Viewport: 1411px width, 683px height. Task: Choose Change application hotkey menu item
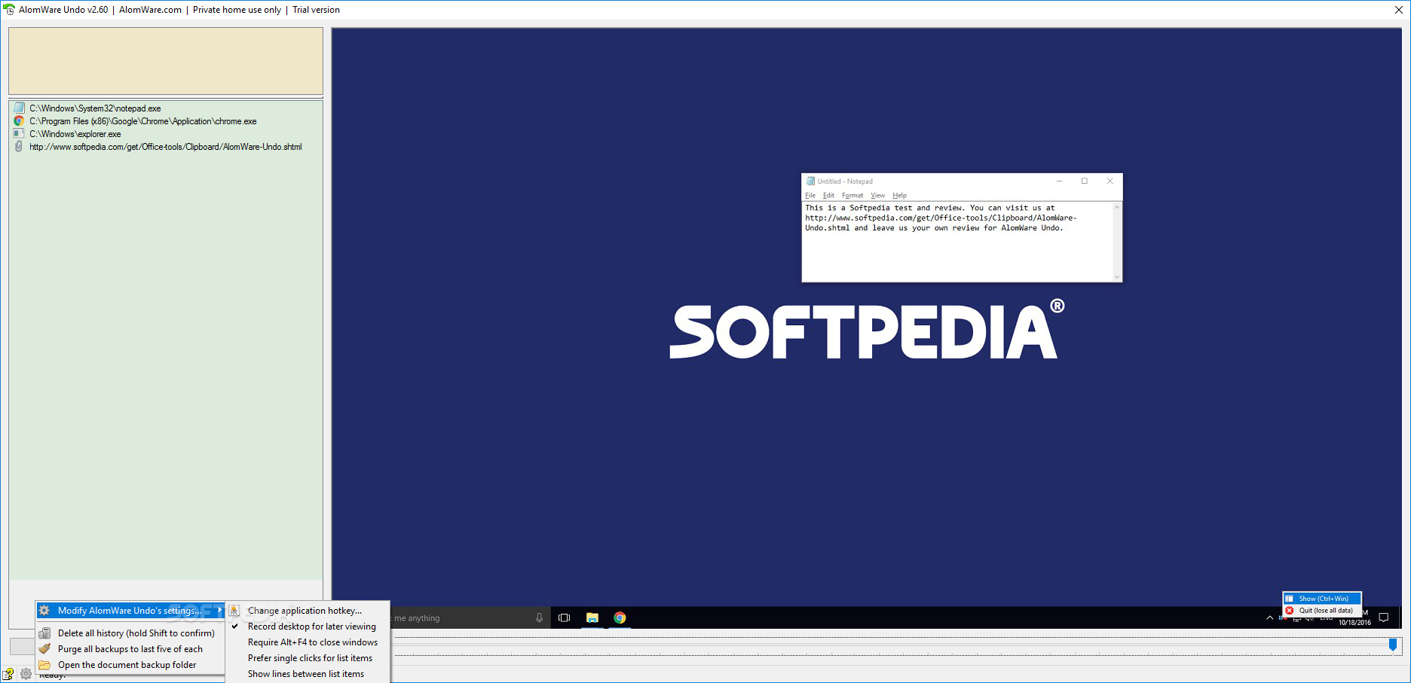coord(309,611)
